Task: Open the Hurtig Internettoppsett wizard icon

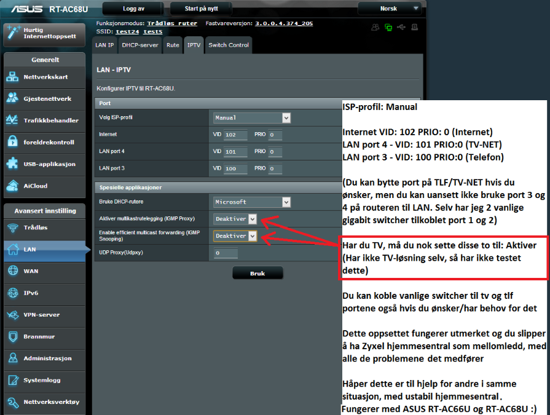Action: pyautogui.click(x=13, y=33)
